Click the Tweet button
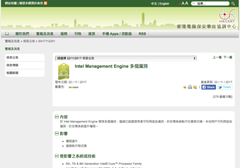240x168 pixels. (225, 87)
